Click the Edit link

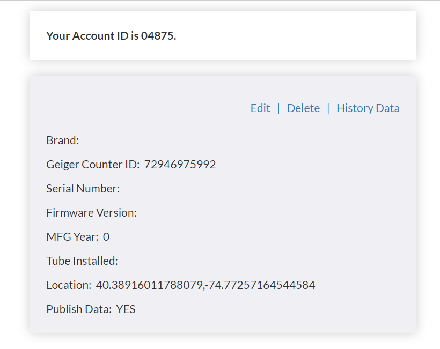[260, 108]
